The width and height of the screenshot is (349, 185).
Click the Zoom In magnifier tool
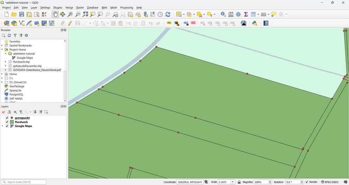[70, 15]
